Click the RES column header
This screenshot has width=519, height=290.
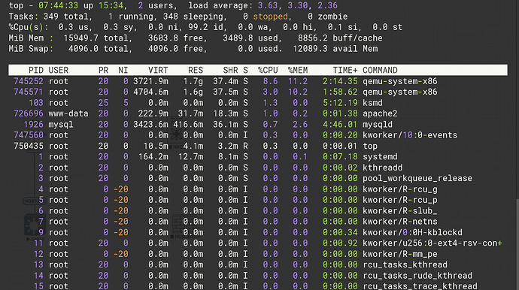[196, 70]
